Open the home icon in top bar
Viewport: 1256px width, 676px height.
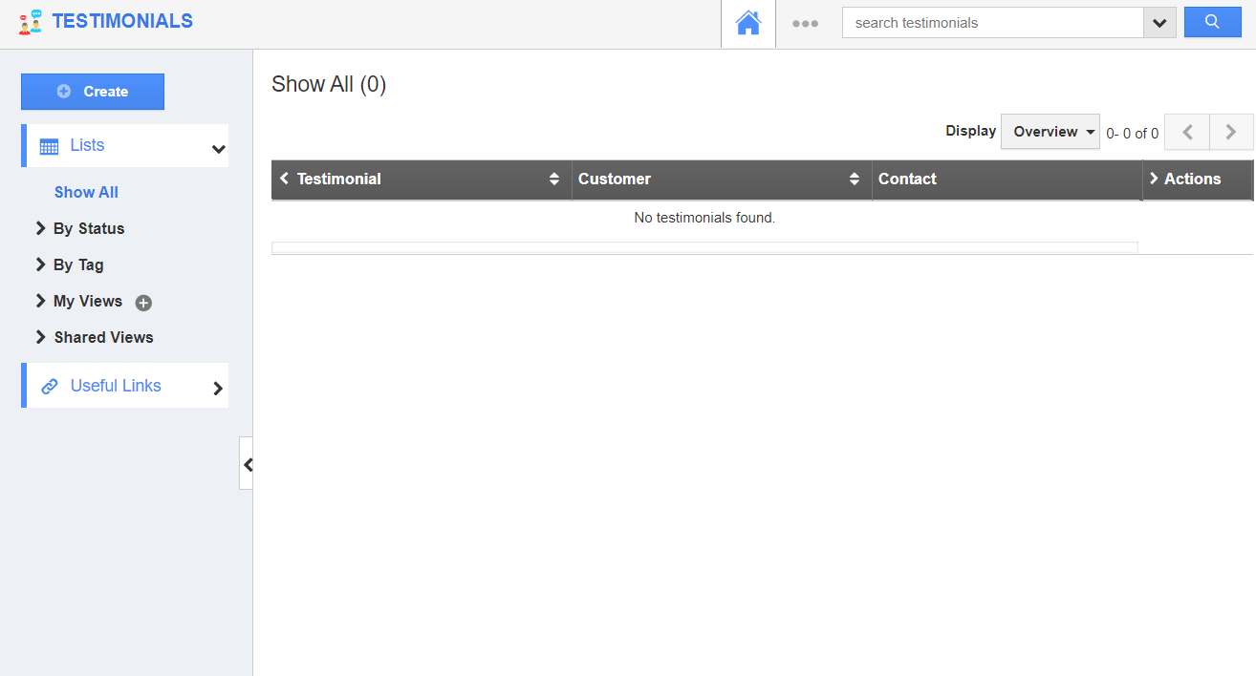point(748,23)
